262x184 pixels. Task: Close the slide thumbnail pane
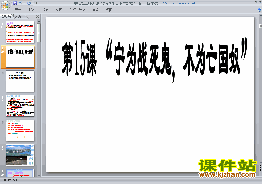pos(38,16)
